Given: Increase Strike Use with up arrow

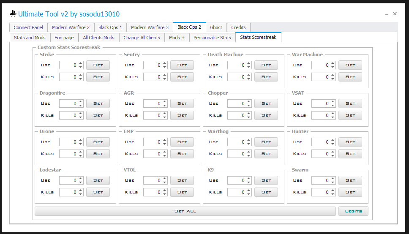Looking at the screenshot, I should coord(81,63).
